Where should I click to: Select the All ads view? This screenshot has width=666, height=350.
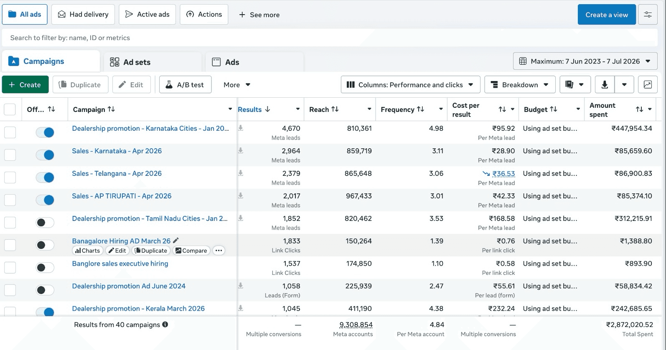(25, 15)
